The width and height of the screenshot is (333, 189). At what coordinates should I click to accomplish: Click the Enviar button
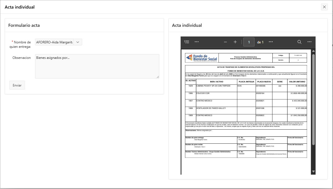point(17,85)
